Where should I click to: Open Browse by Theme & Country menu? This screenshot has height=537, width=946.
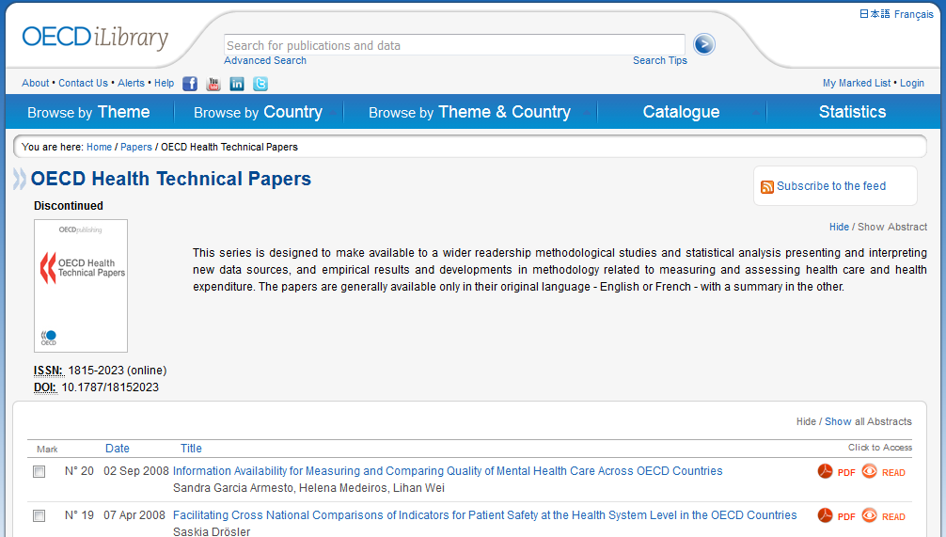click(x=469, y=112)
